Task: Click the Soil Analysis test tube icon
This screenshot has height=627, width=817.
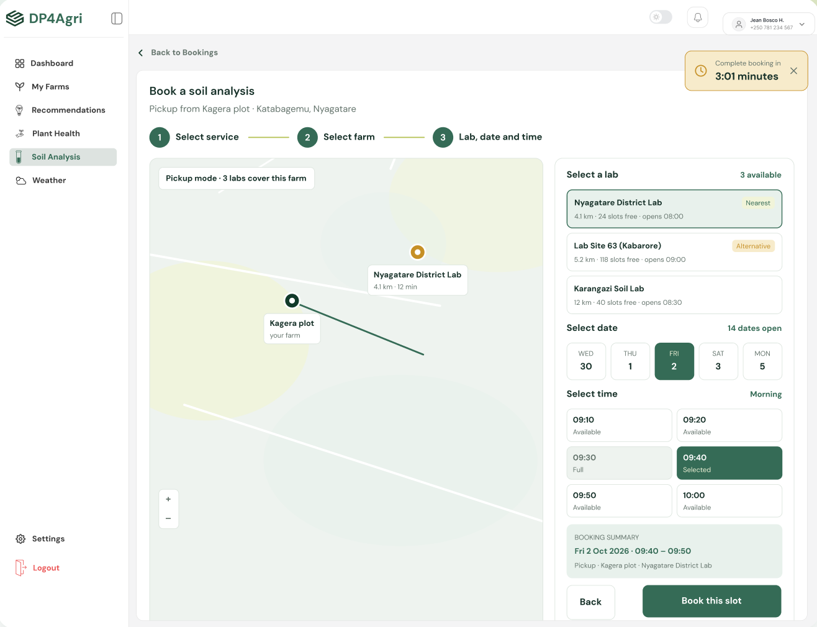Action: 19,157
